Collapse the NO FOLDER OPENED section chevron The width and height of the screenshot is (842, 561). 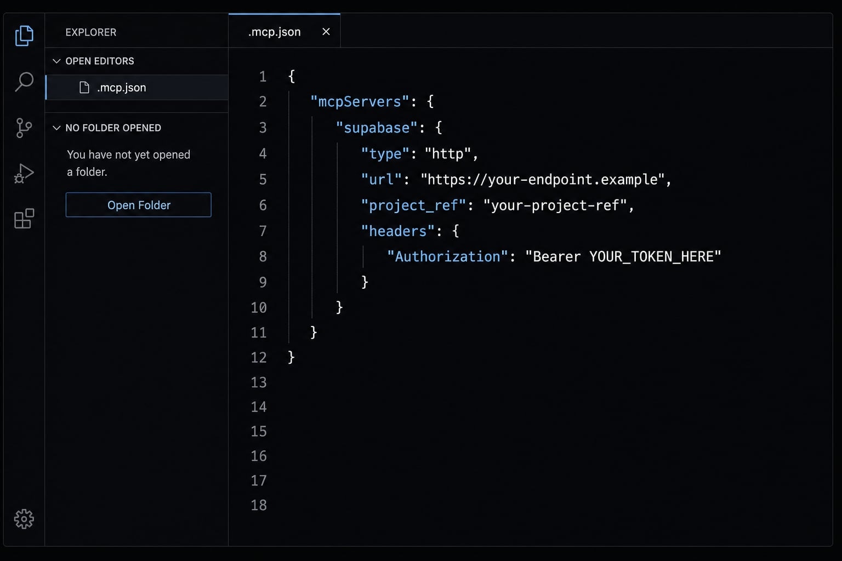click(x=56, y=128)
